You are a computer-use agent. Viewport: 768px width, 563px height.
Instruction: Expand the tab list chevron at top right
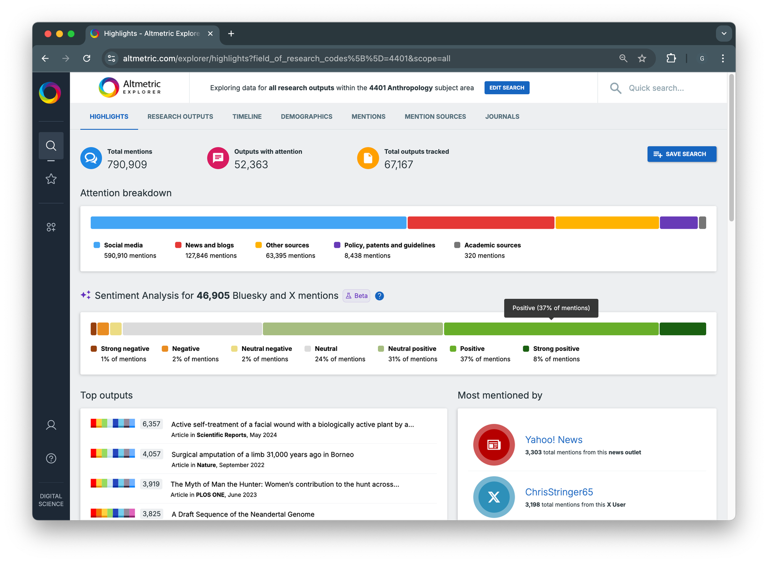(x=724, y=33)
